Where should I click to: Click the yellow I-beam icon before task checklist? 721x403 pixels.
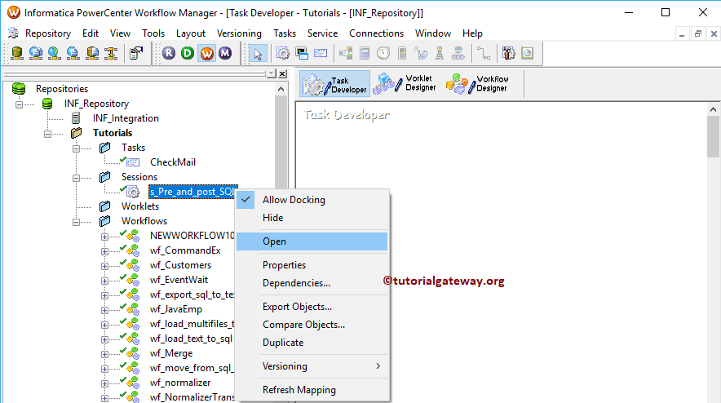111,53
